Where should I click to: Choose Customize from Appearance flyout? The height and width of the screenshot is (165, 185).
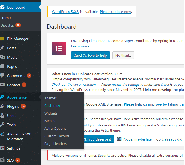pyautogui.click(x=53, y=106)
